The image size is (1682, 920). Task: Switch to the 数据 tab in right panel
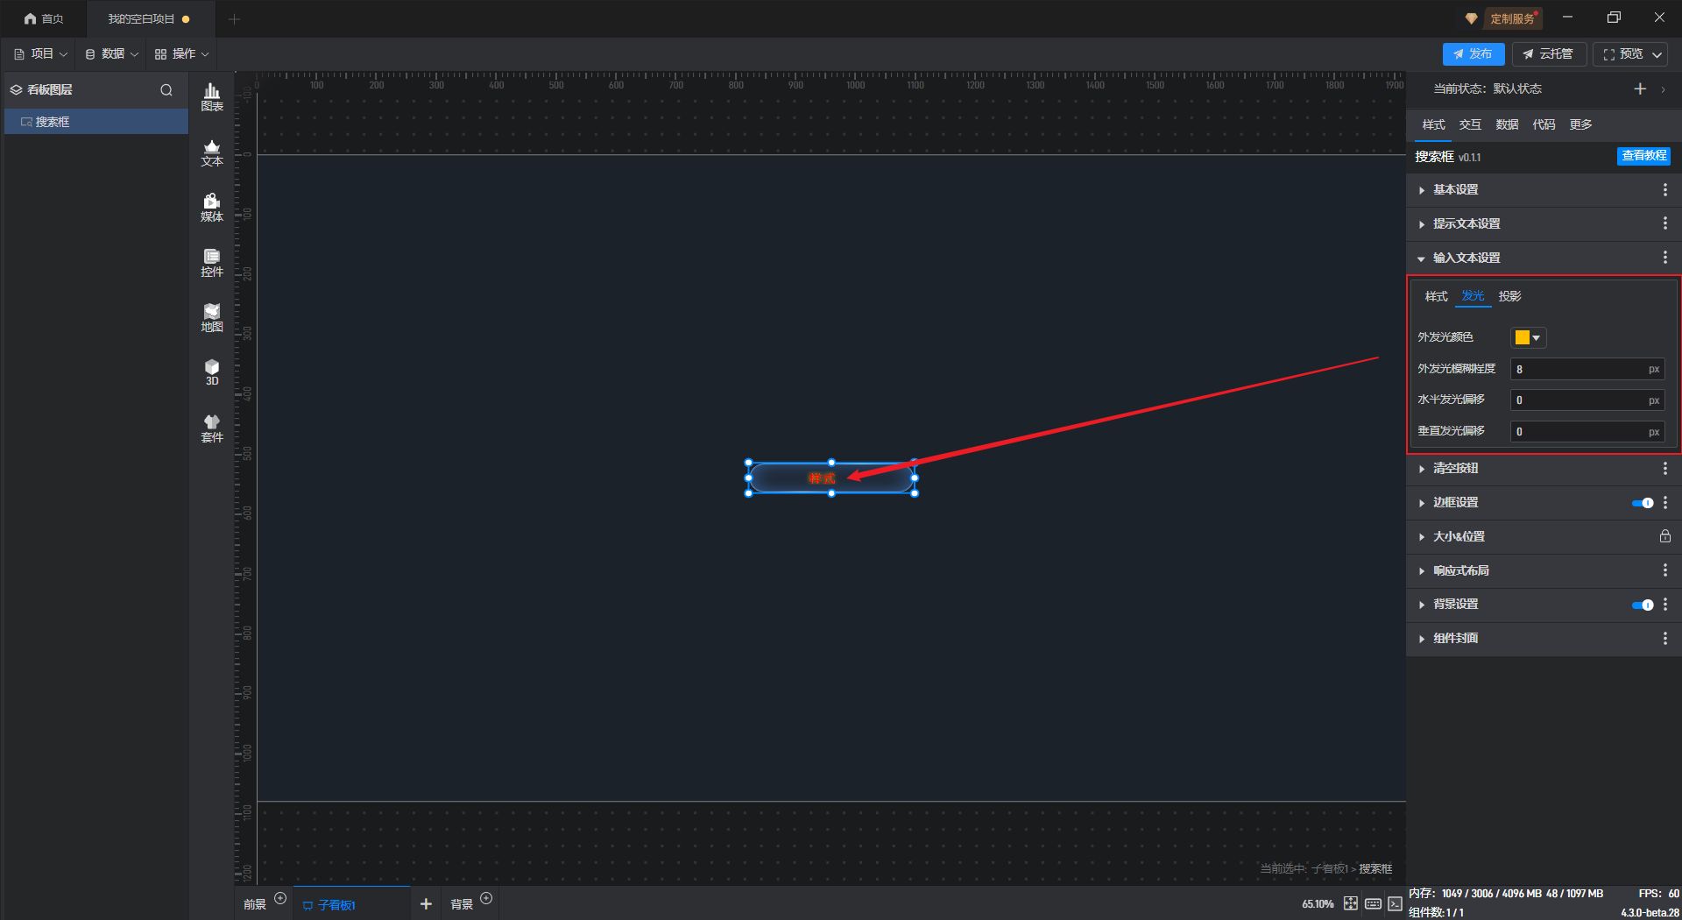point(1507,124)
